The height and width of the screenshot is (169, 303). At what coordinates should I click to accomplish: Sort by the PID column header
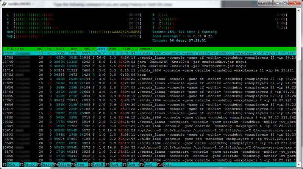pos(10,49)
